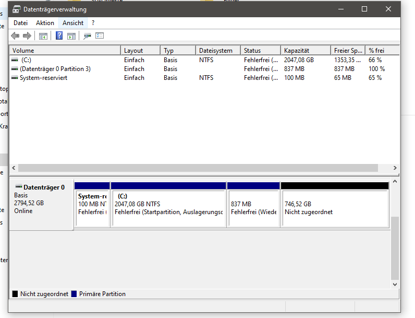Image resolution: width=415 pixels, height=318 pixels.
Task: Sort by the Freier Sp... column header
Action: tap(348, 50)
